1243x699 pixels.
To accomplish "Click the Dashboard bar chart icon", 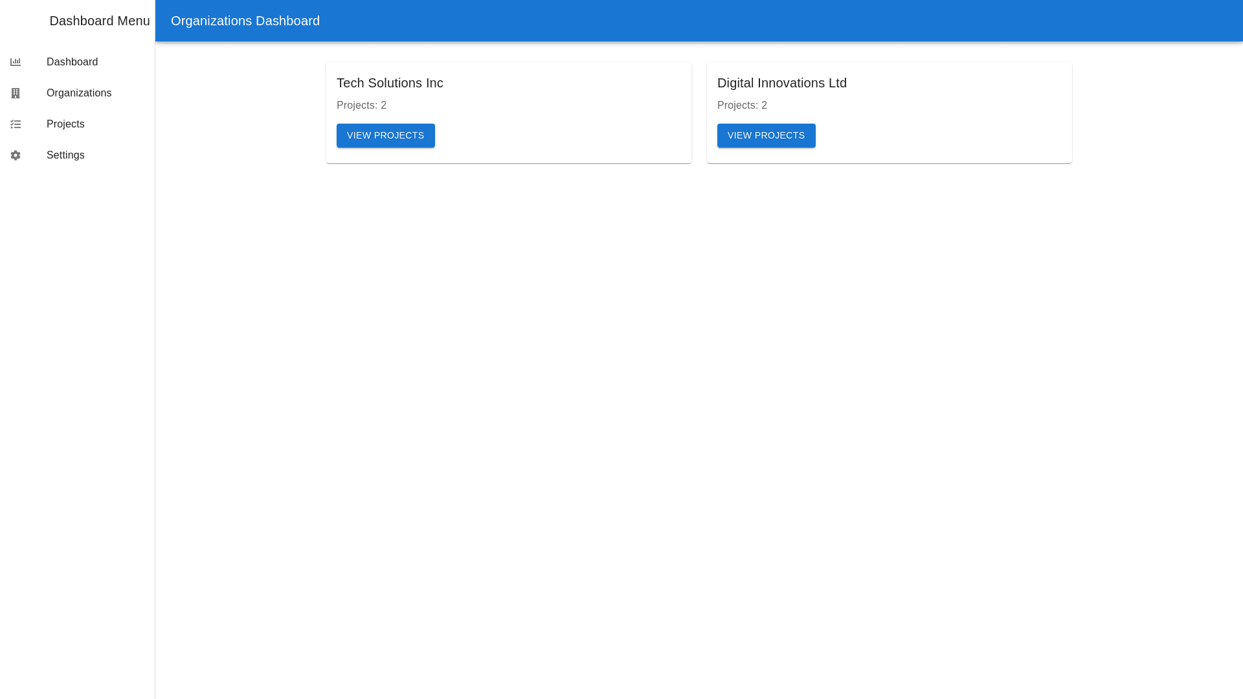I will coord(16,62).
